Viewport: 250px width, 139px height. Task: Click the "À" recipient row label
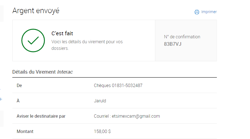tap(18, 101)
